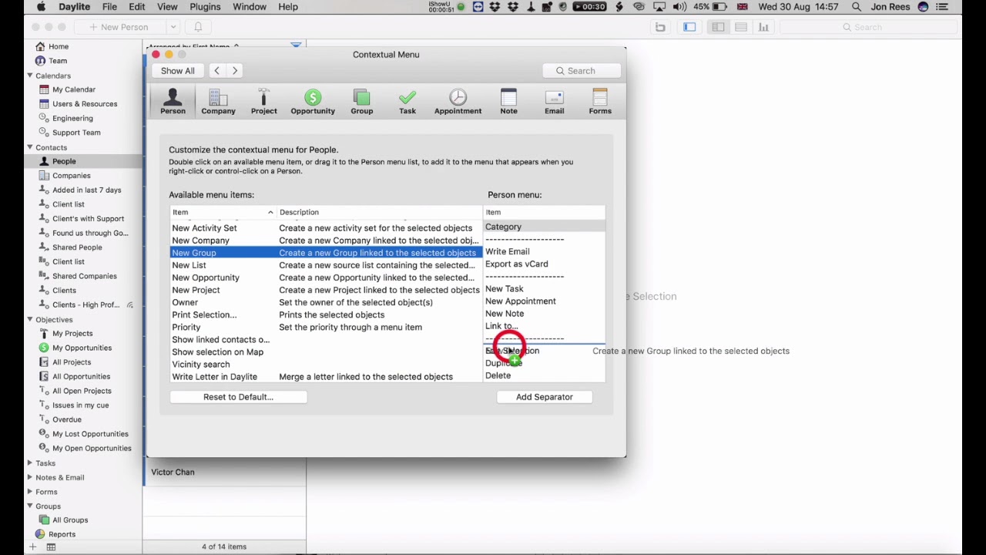Screen dimensions: 986x555
Task: Select Write Letter in Daylite item
Action: pos(326,377)
